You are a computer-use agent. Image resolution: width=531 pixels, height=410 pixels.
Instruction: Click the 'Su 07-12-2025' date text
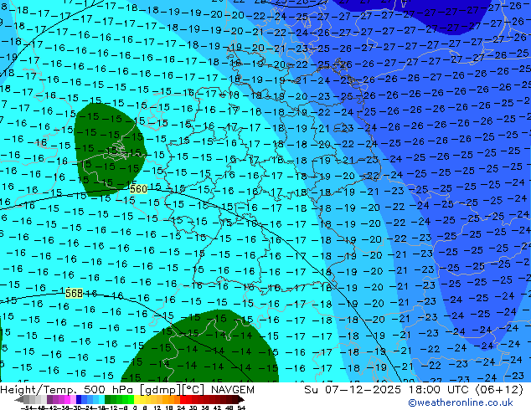pos(353,390)
